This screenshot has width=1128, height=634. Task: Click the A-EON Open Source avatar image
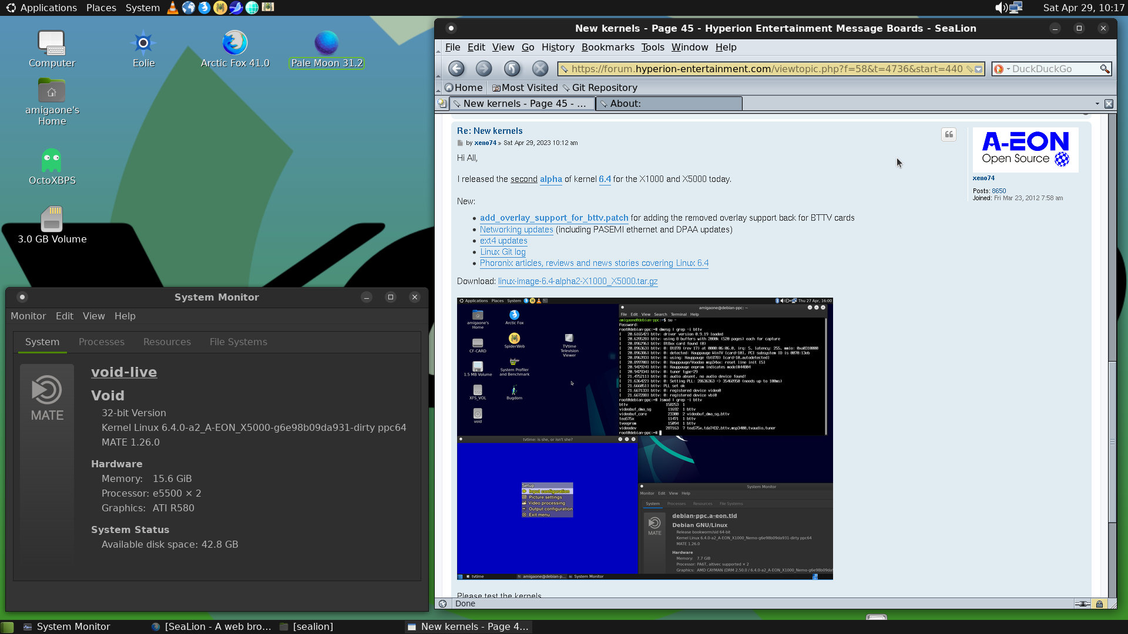(x=1025, y=150)
